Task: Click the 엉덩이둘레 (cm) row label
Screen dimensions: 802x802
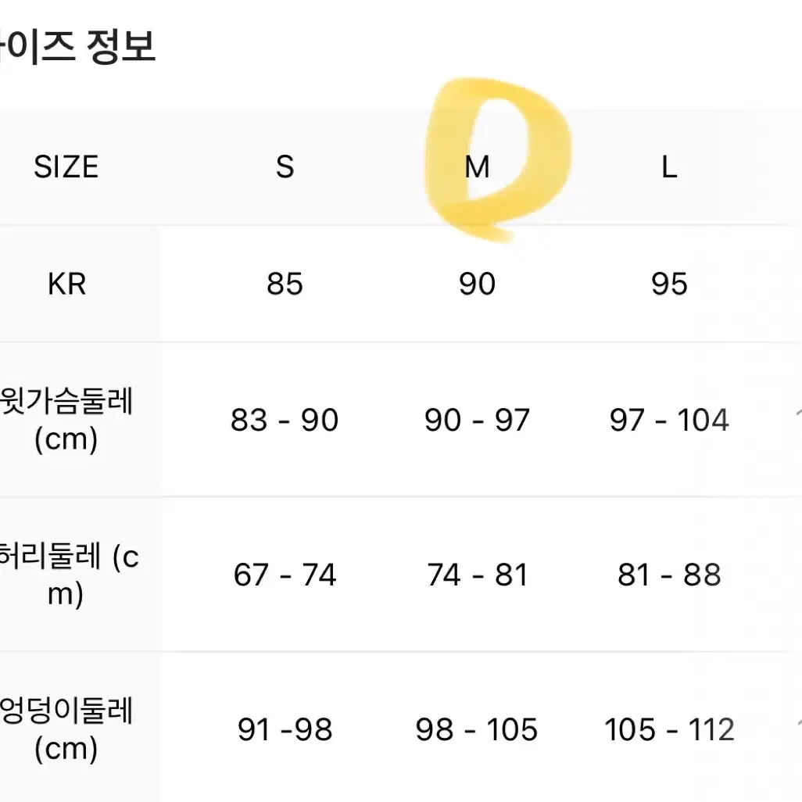Action: click(x=66, y=730)
